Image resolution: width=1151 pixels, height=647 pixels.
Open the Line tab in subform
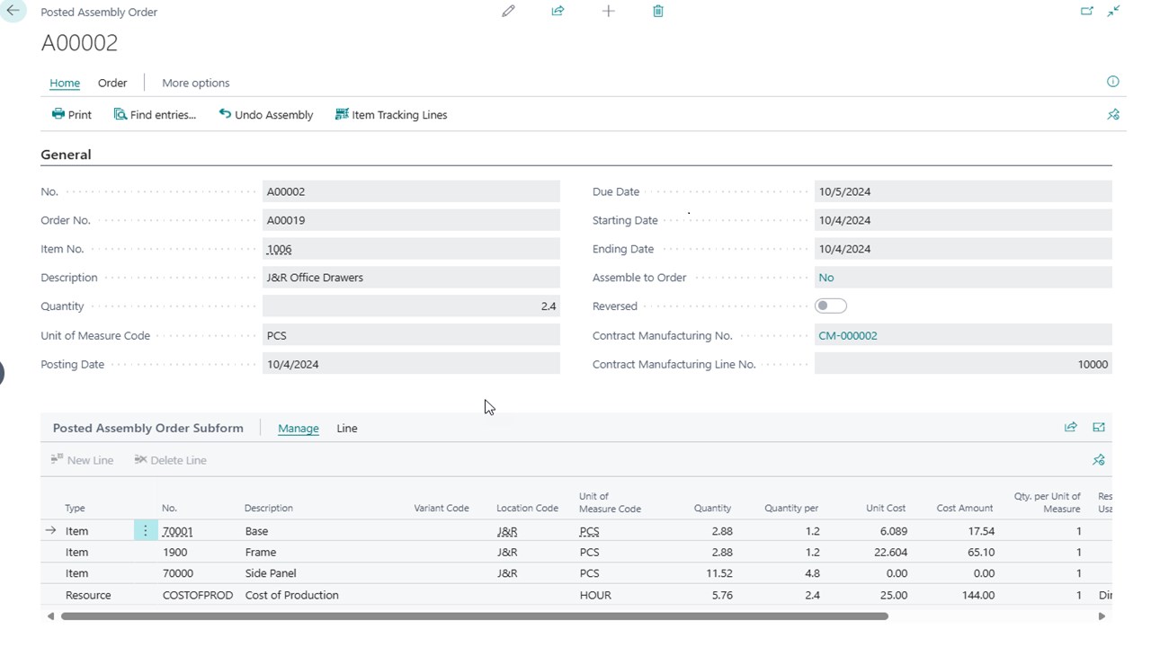pos(346,429)
